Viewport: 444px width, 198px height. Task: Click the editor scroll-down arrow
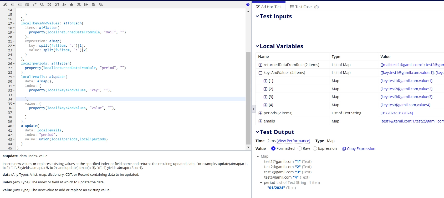pos(248,147)
